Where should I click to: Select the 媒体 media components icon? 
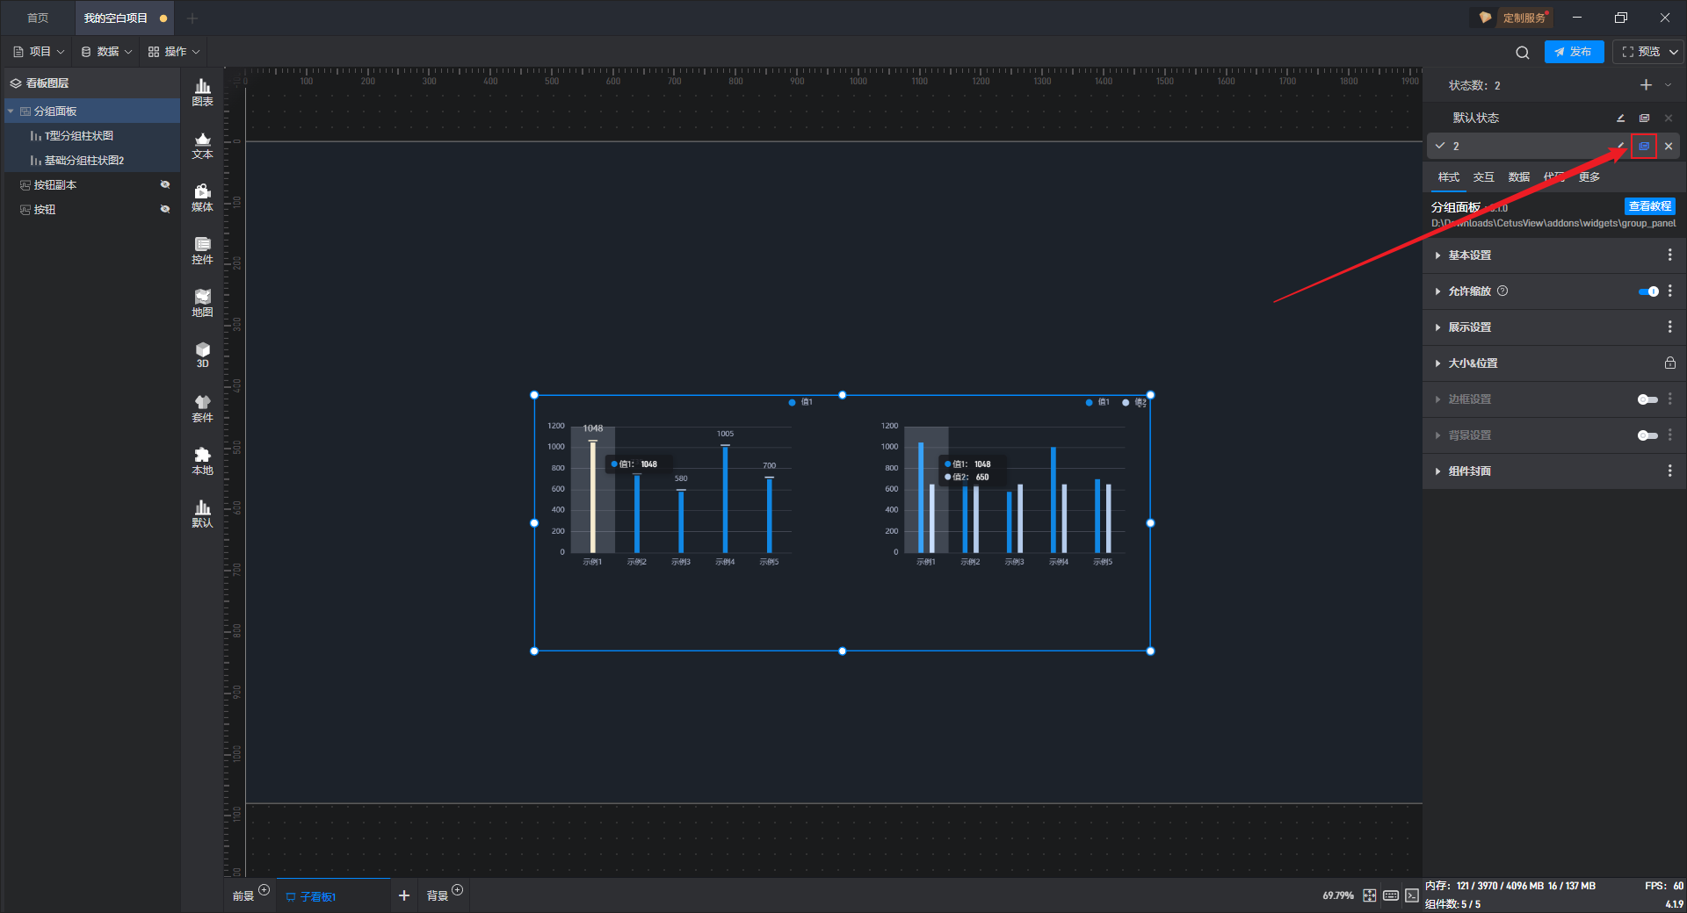click(x=202, y=198)
